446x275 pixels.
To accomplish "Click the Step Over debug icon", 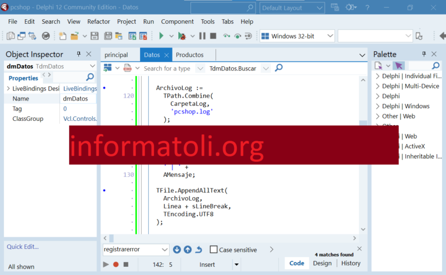I will click(x=237, y=36).
